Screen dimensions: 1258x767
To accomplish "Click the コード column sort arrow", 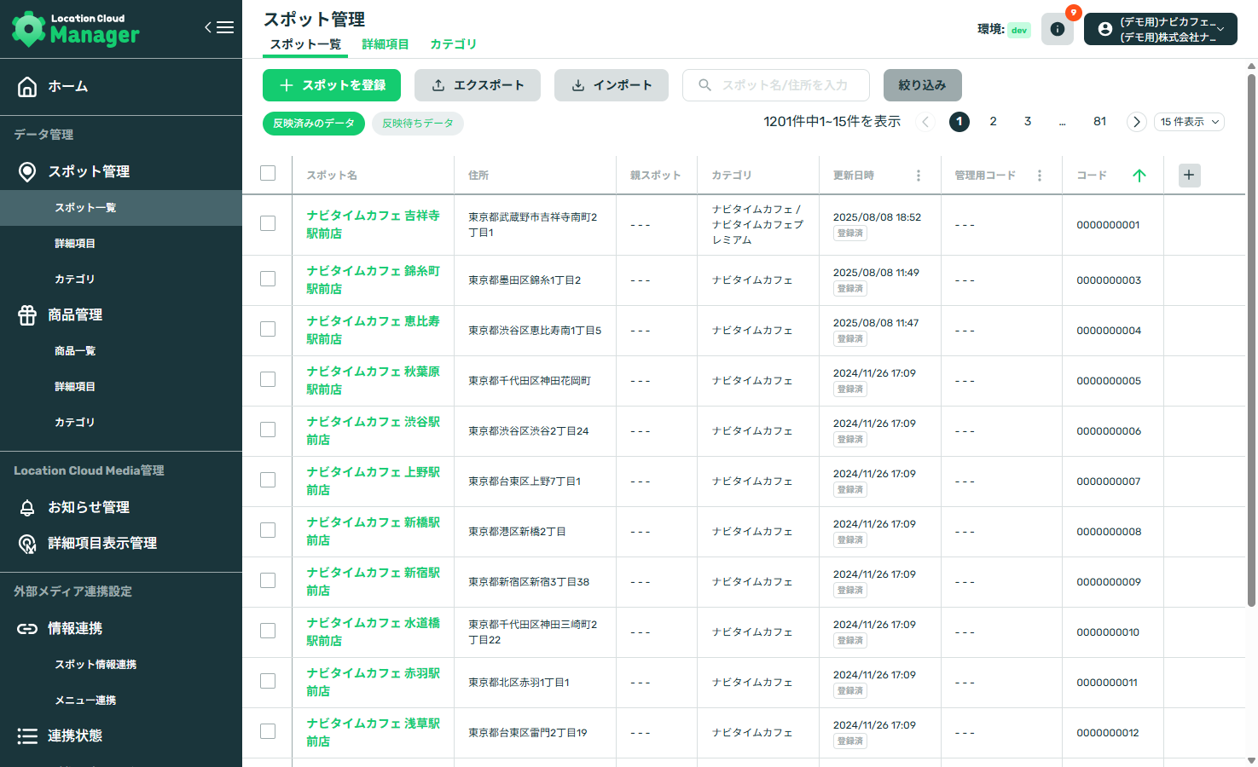I will (1139, 175).
